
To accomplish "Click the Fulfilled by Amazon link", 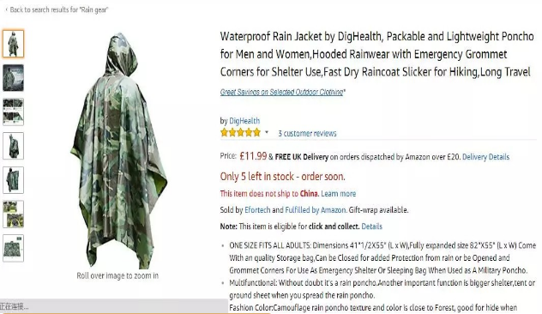I will point(316,210).
